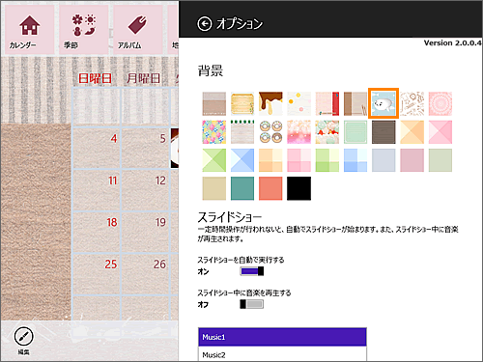Image resolution: width=483 pixels, height=362 pixels.
Task: Choose the donuts pattern background
Action: [270, 132]
